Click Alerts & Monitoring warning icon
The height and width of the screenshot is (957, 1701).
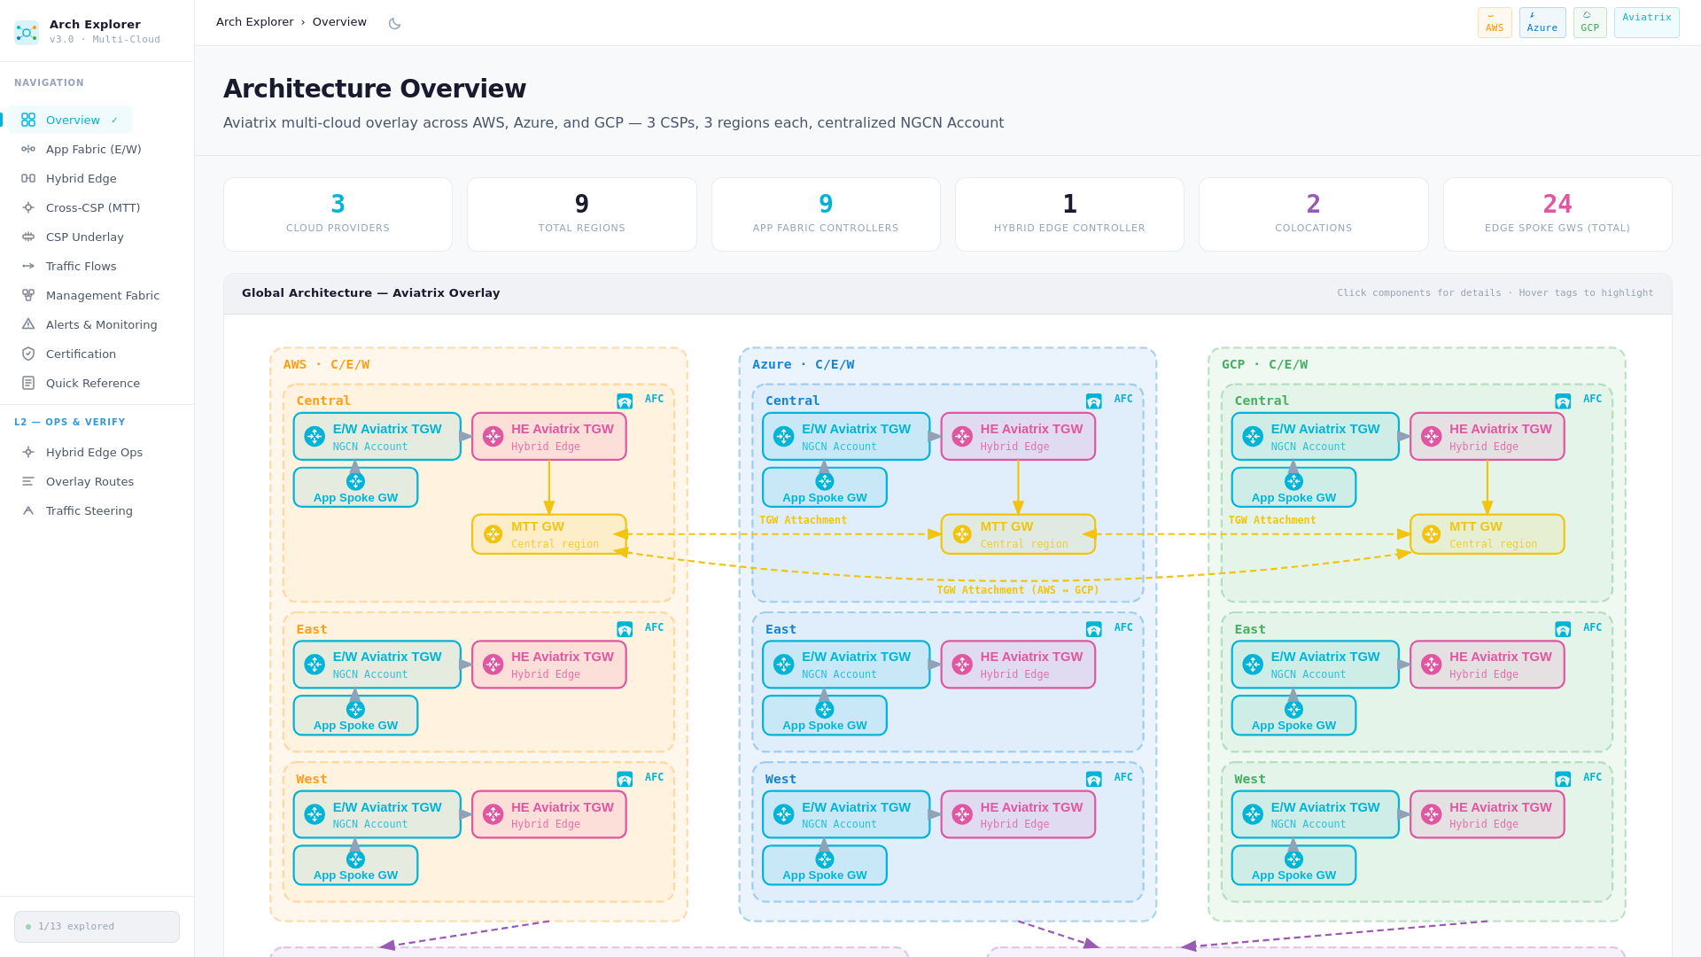coord(28,324)
